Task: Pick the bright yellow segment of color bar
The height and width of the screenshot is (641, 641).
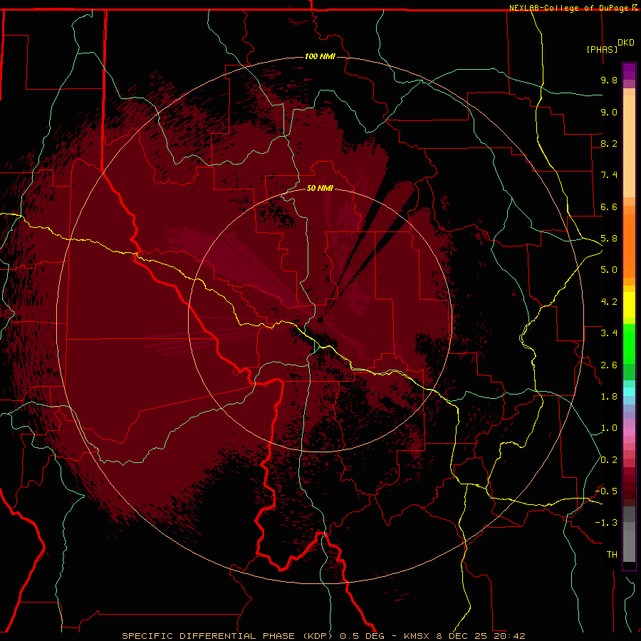Action: (629, 305)
